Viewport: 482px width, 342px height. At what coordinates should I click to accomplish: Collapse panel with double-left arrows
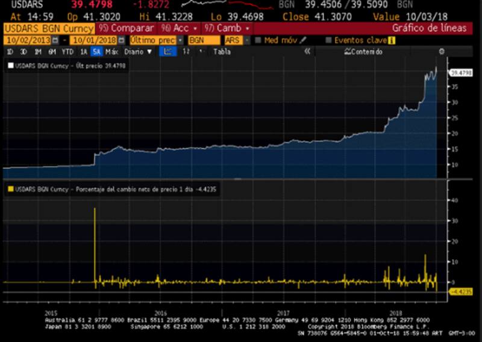tap(307, 52)
